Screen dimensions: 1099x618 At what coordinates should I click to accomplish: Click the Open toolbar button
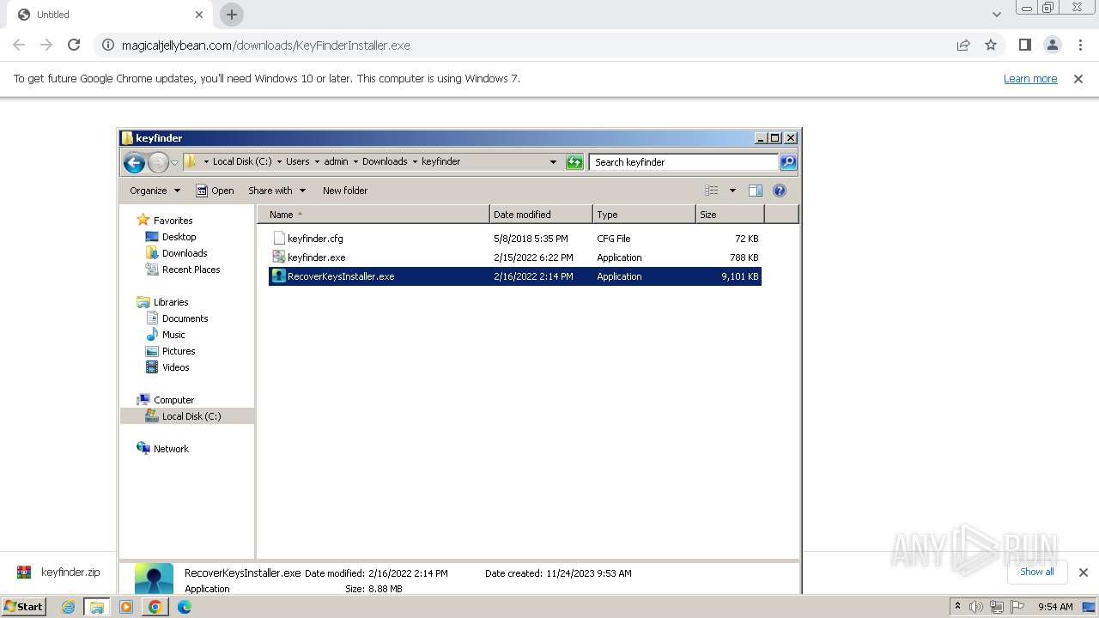pos(215,191)
